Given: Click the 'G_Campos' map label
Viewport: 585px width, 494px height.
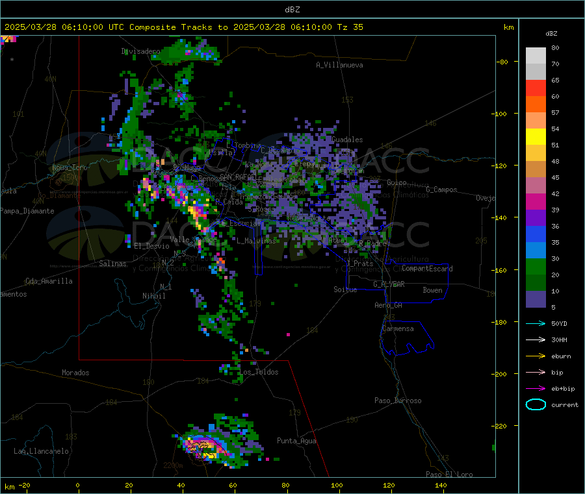Looking at the screenshot, I should (x=441, y=190).
